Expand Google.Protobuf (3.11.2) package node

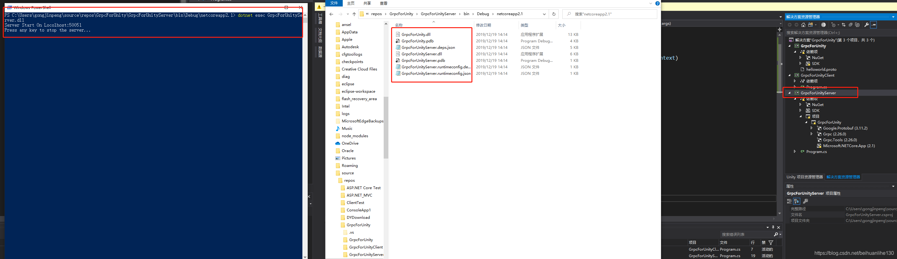tap(812, 128)
